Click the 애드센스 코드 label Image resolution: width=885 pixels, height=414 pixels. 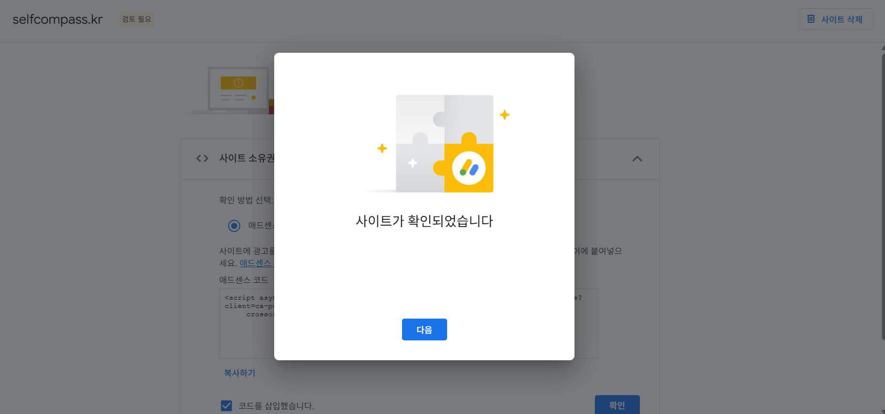coord(244,280)
